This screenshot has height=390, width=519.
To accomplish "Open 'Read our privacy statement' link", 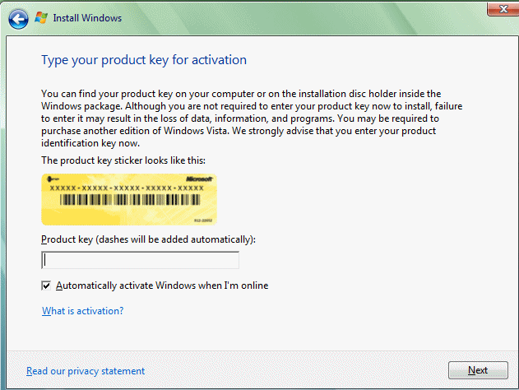I will [x=86, y=371].
